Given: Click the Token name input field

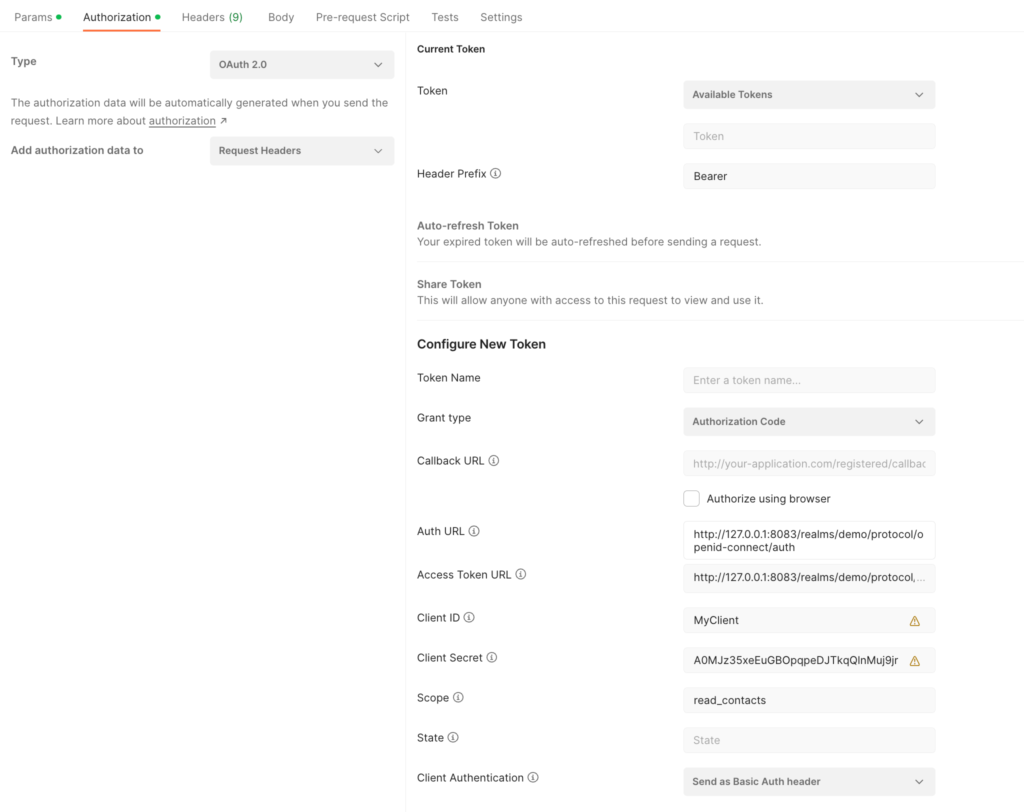Looking at the screenshot, I should point(809,380).
